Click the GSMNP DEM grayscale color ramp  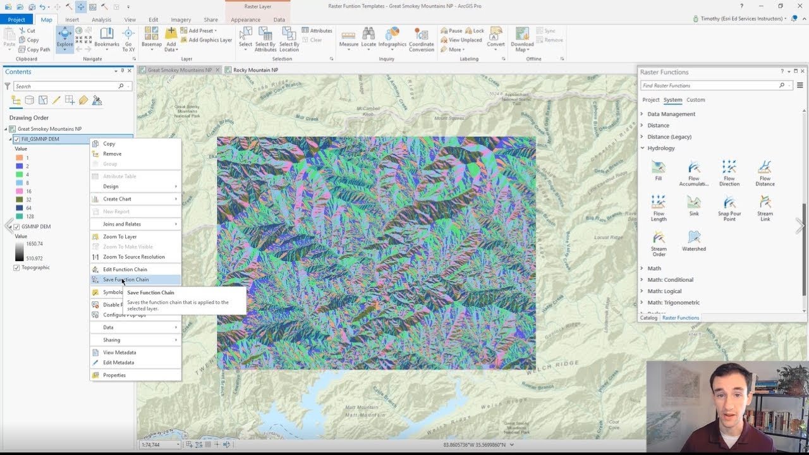(19, 251)
